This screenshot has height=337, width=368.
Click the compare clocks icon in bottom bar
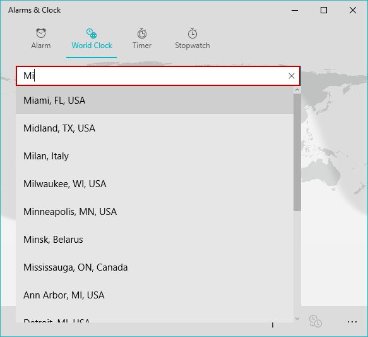(315, 321)
